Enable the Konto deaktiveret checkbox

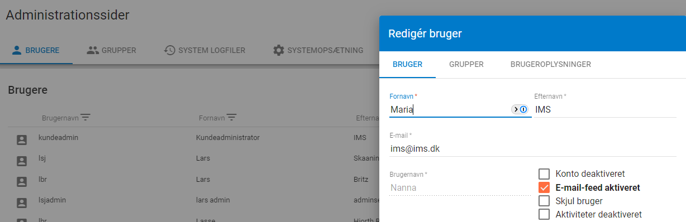point(544,173)
